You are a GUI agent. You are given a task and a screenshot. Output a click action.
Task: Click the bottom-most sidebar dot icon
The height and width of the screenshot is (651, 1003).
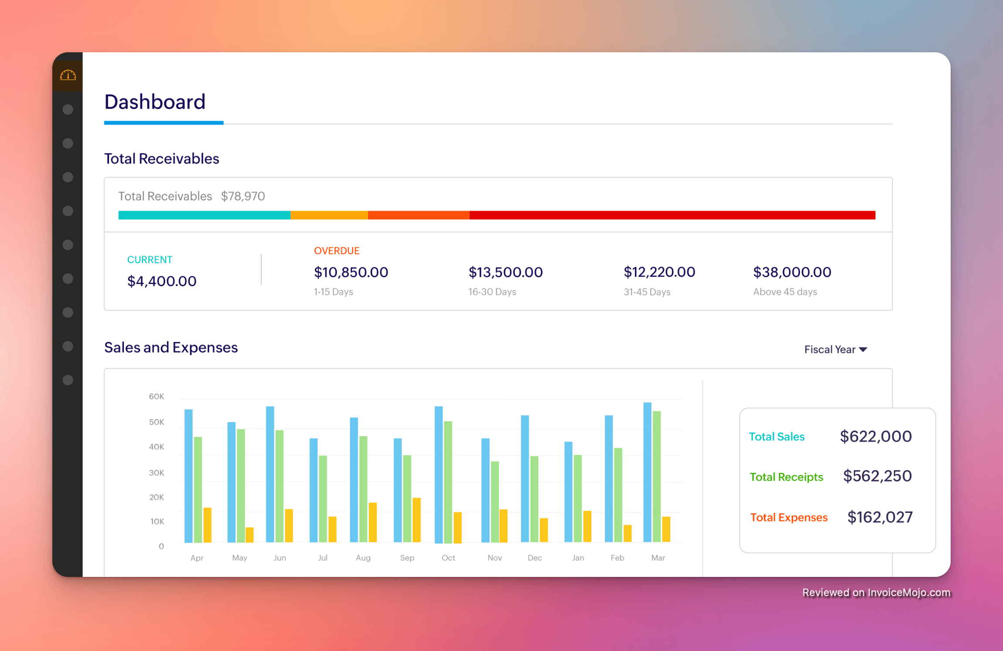[68, 380]
